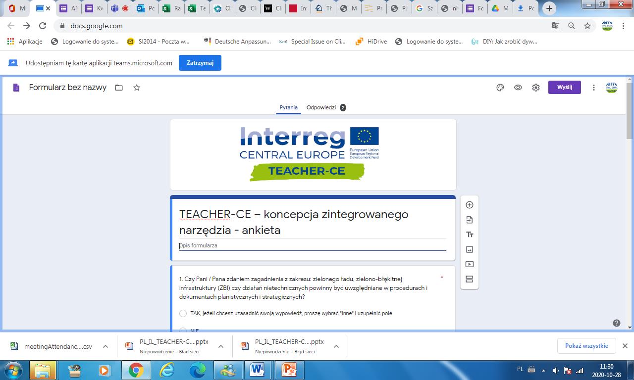Switch to the Odpowiedzi tab
The height and width of the screenshot is (380, 634).
[x=326, y=107]
